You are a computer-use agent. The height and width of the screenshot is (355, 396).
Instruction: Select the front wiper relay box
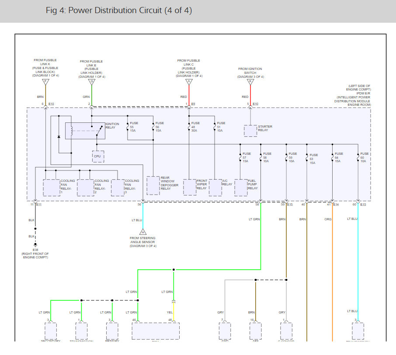(x=190, y=187)
